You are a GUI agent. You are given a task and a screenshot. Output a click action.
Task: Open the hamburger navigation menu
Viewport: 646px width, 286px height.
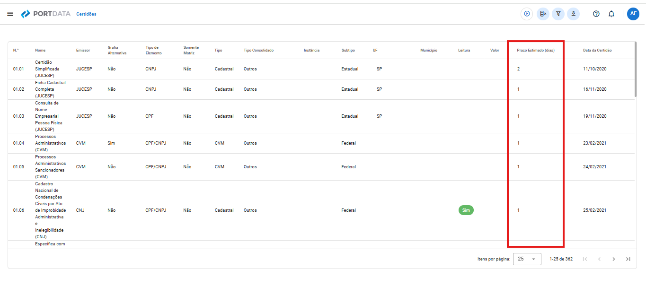coord(10,14)
